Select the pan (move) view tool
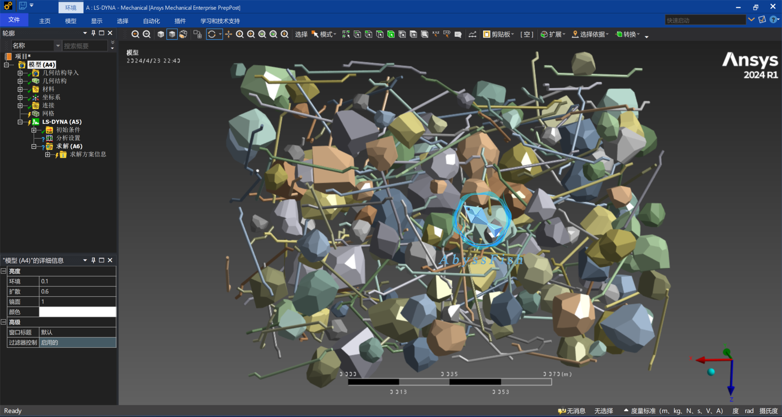 click(228, 34)
